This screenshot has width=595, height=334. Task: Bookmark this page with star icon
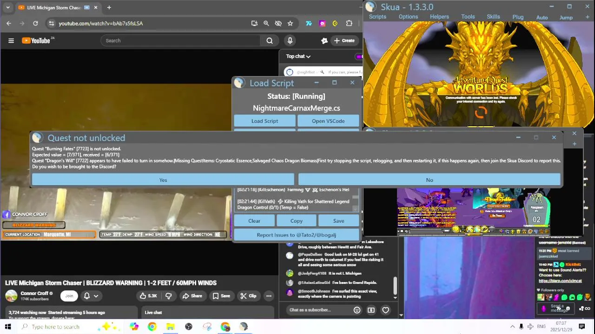click(290, 23)
